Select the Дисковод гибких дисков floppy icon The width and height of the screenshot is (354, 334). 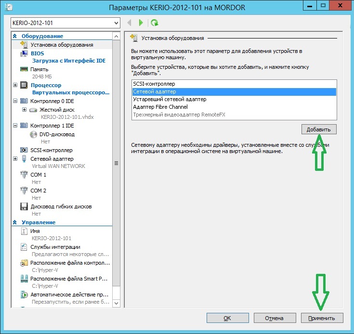pos(24,206)
